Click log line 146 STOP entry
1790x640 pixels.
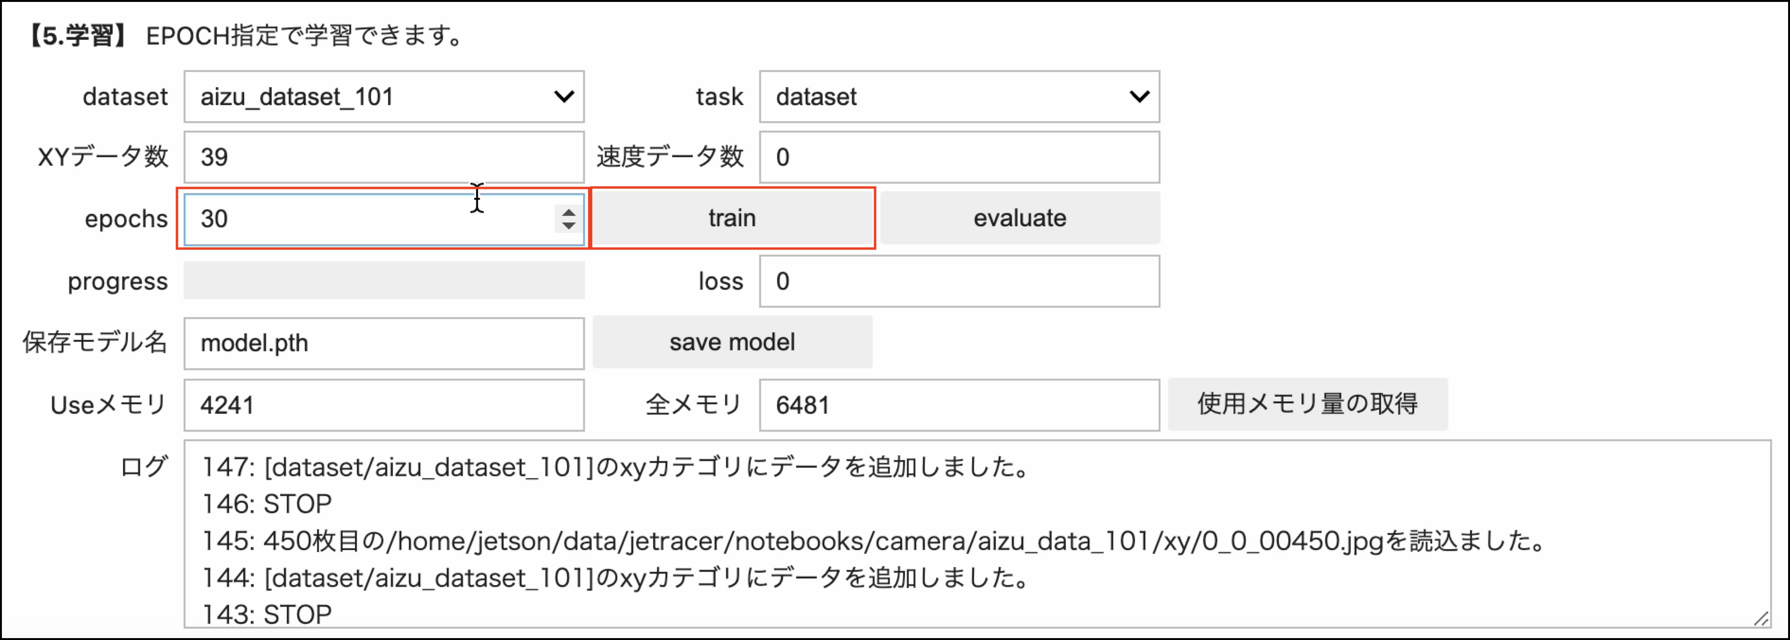267,504
